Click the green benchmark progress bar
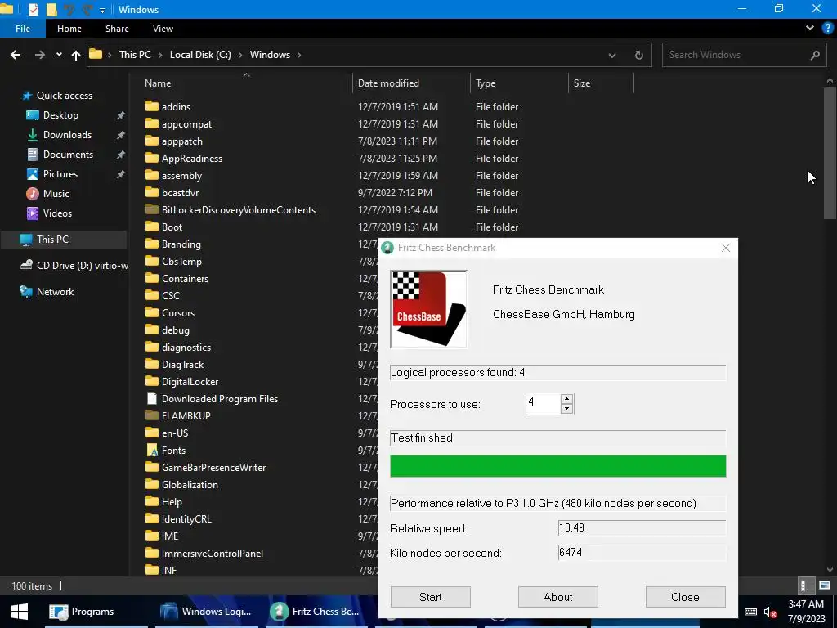 tap(557, 465)
